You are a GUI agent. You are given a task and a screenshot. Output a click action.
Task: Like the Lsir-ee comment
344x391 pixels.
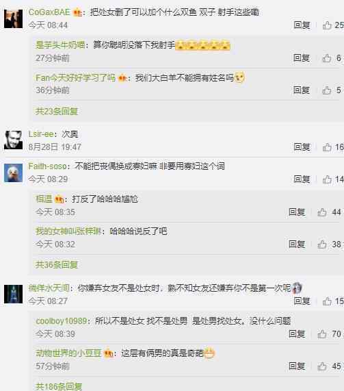pyautogui.click(x=327, y=147)
